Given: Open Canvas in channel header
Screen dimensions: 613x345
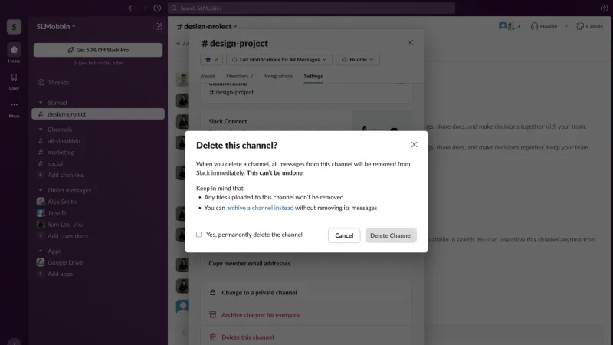Looking at the screenshot, I should click(x=589, y=26).
